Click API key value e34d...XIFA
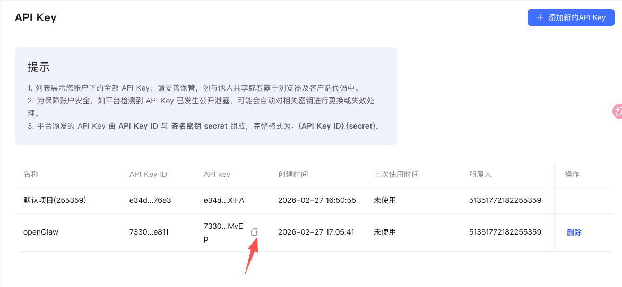622x287 pixels. coord(224,200)
